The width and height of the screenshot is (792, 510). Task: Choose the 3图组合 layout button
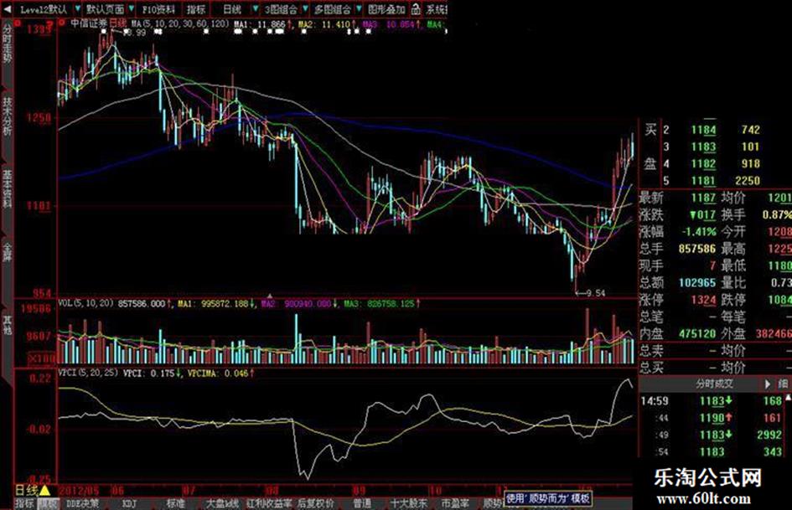(281, 9)
